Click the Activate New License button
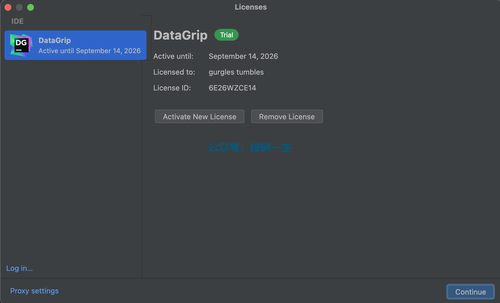The height and width of the screenshot is (303, 500). point(199,116)
